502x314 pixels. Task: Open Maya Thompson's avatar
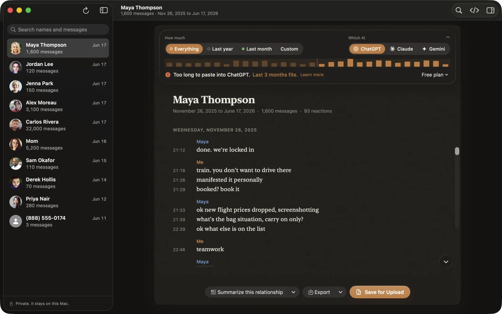point(15,48)
